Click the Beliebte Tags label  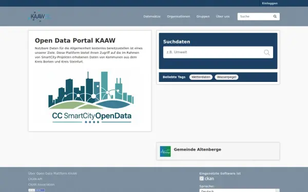(174, 77)
